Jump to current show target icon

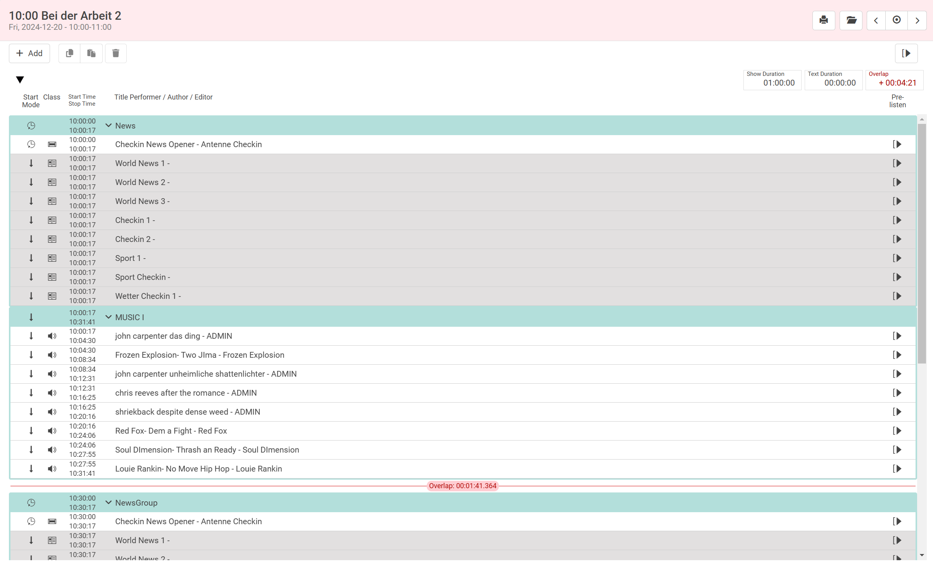[x=896, y=20]
